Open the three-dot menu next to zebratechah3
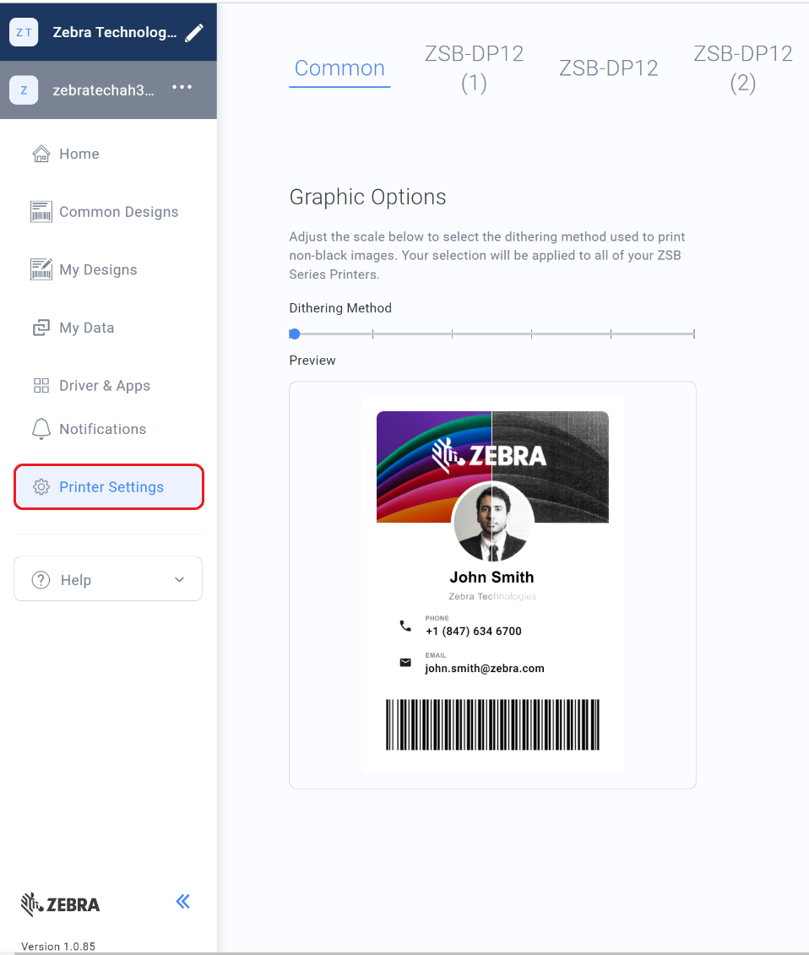 point(182,86)
